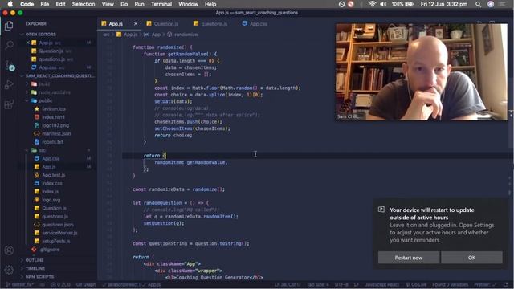Click errors and warnings count in status bar
Screen dimensions: 514x289
[61, 285]
